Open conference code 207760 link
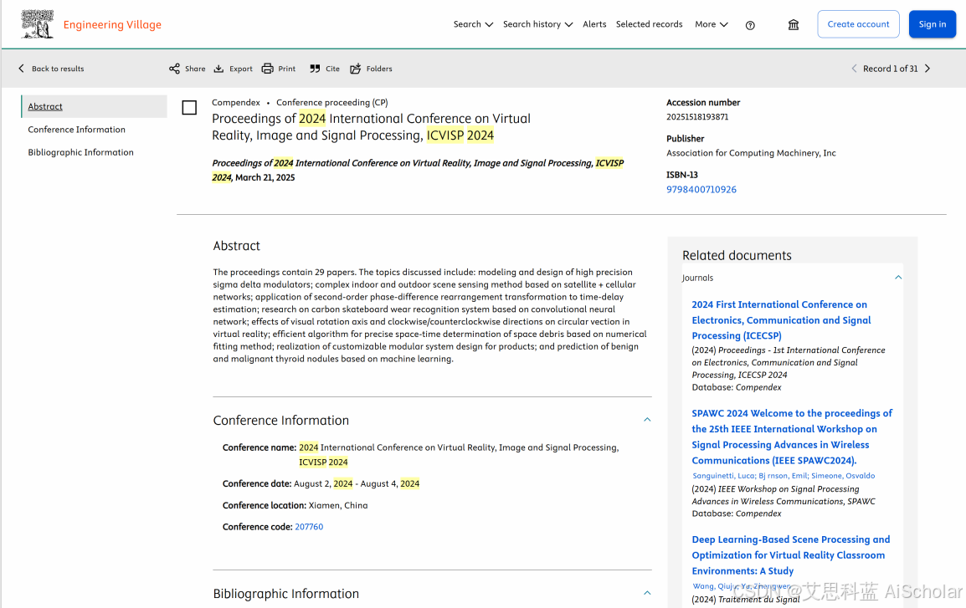 [309, 527]
